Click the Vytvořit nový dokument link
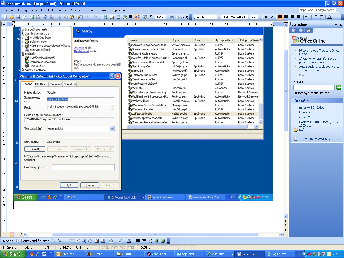344x258 pixels. click(316, 139)
